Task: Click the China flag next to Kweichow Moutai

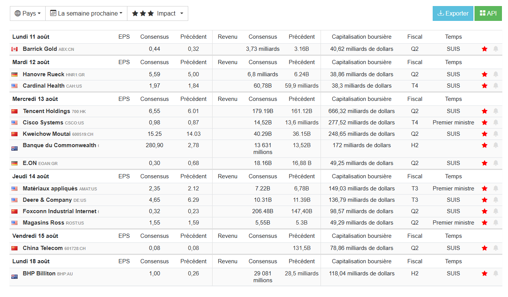Action: pyautogui.click(x=14, y=134)
